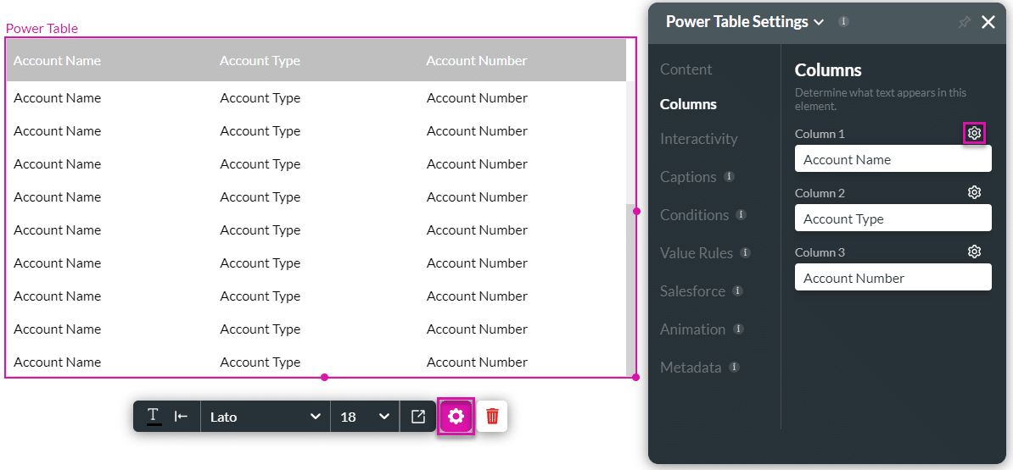Click the Power Table vertical scrollbar
The image size is (1013, 470).
pos(630,288)
